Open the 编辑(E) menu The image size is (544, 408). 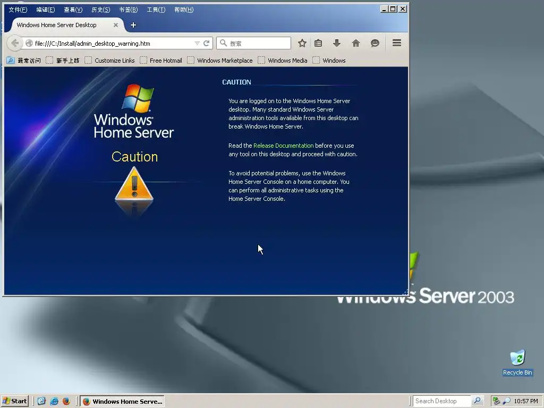click(x=46, y=10)
